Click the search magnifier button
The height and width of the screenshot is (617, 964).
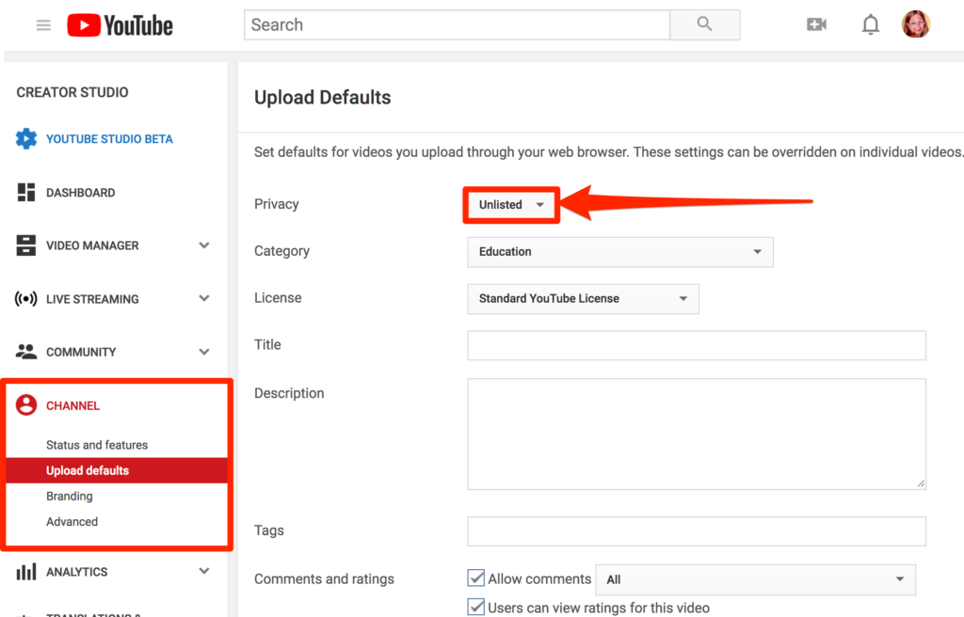tap(704, 24)
